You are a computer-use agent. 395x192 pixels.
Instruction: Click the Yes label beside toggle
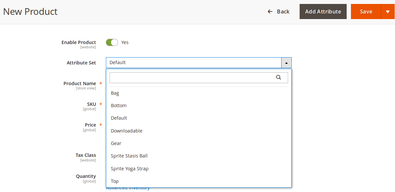pyautogui.click(x=125, y=42)
